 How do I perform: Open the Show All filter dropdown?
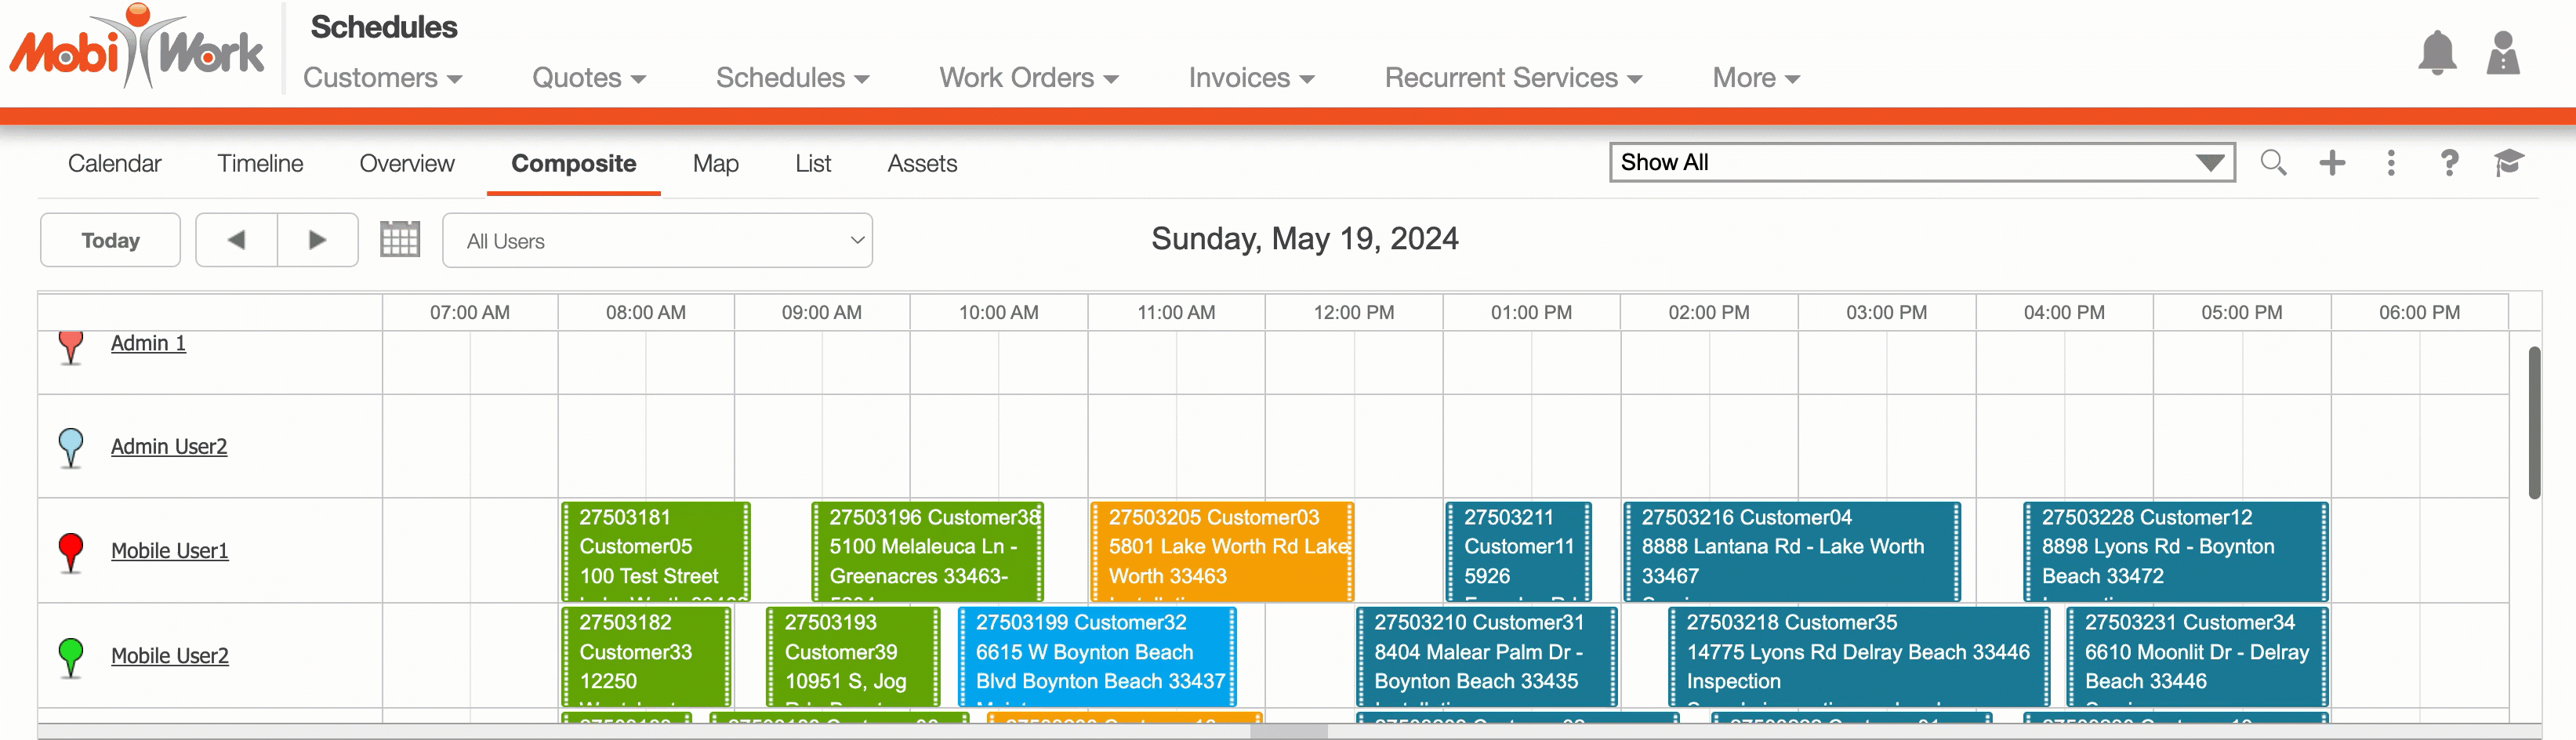tap(1921, 162)
